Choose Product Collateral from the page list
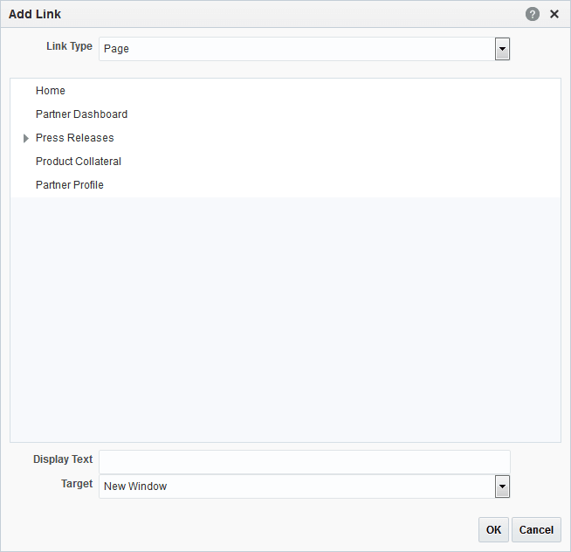The height and width of the screenshot is (552, 571). point(79,162)
